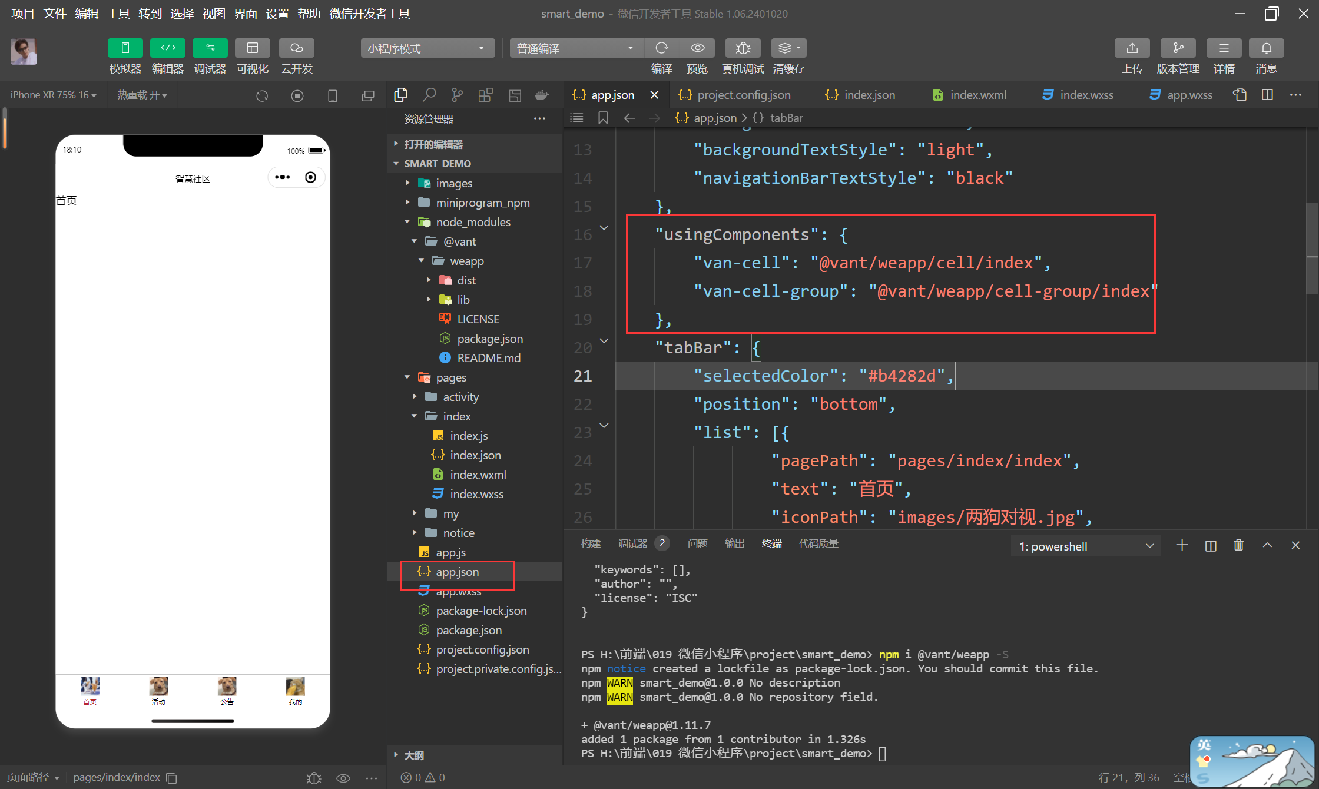Open the powershell terminal selector dropdown
Screen dimensions: 1319x789
1085,546
